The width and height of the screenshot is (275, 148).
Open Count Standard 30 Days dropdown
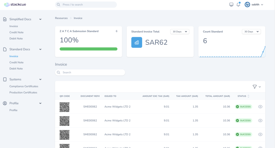pyautogui.click(x=251, y=32)
